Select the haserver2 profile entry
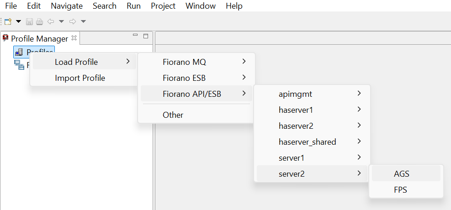 [x=312, y=126]
